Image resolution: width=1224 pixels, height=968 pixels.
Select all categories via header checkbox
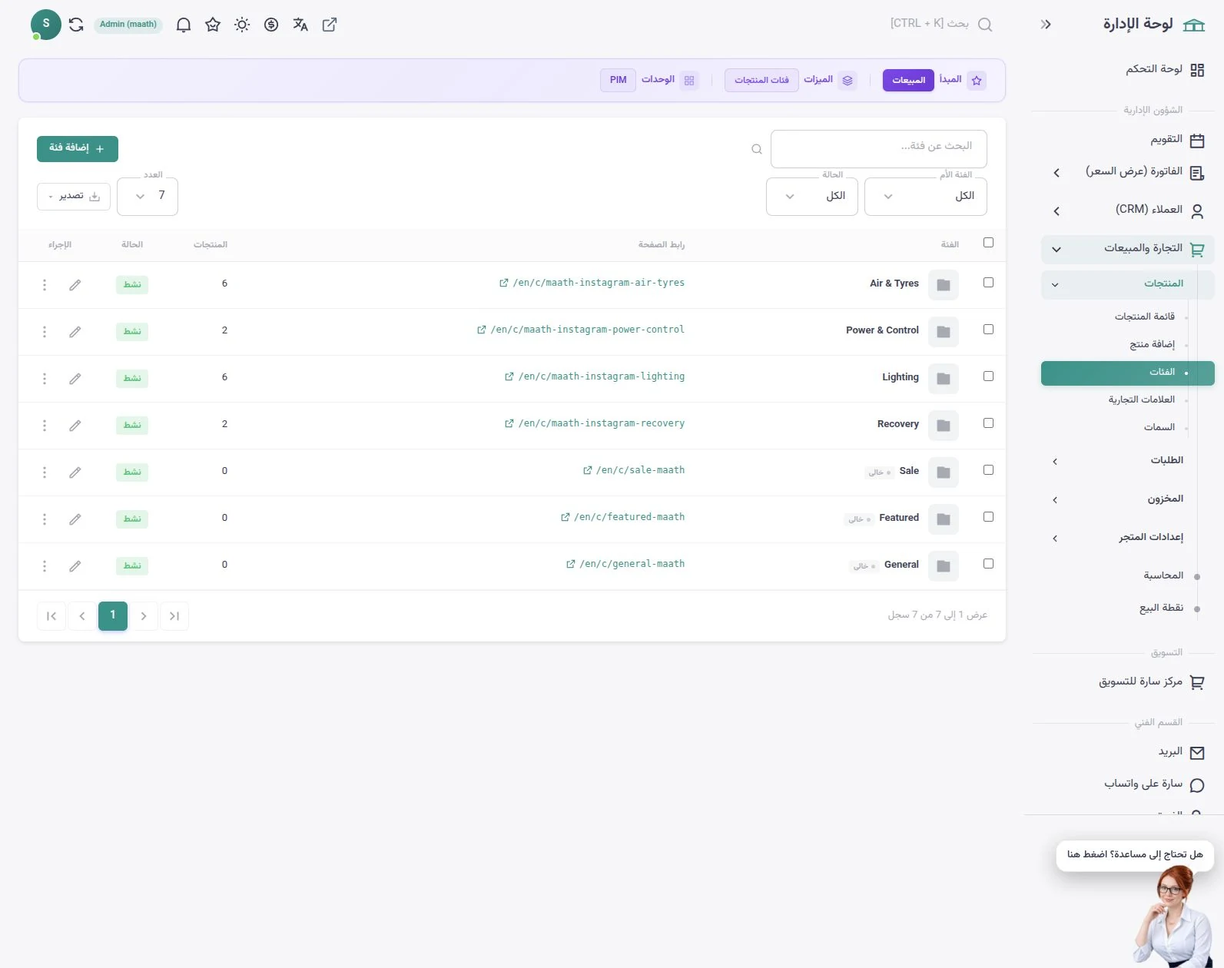pos(988,243)
